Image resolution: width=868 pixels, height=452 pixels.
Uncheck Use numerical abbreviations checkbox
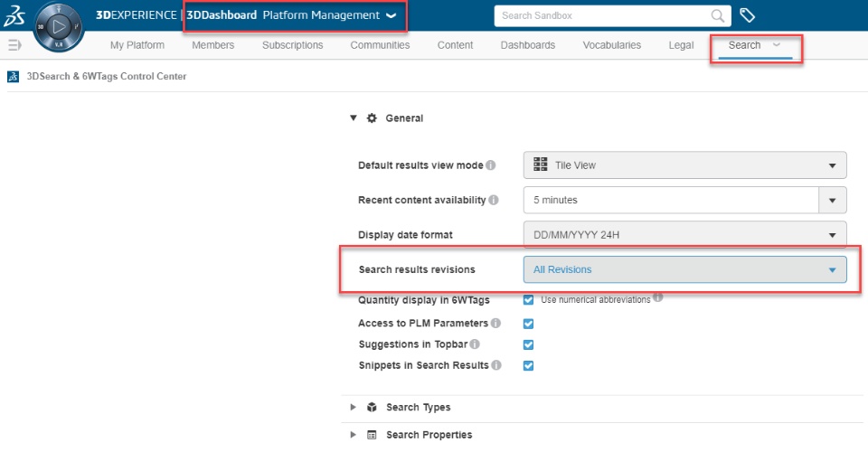[529, 300]
